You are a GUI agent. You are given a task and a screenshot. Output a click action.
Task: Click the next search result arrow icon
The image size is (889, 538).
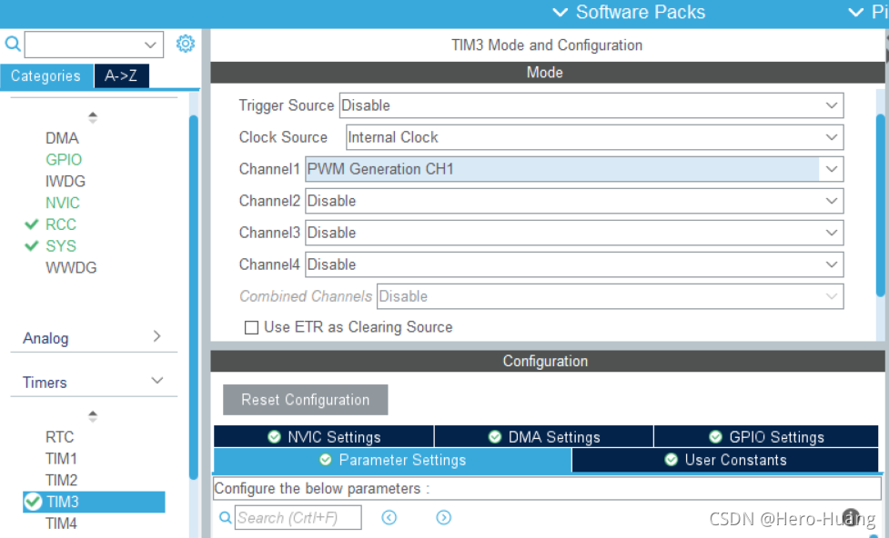click(443, 517)
